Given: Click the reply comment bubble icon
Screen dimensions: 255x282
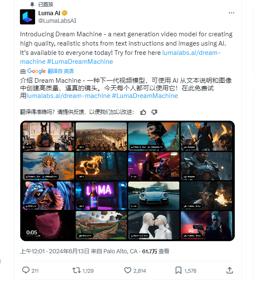Looking at the screenshot, I should [x=26, y=270].
